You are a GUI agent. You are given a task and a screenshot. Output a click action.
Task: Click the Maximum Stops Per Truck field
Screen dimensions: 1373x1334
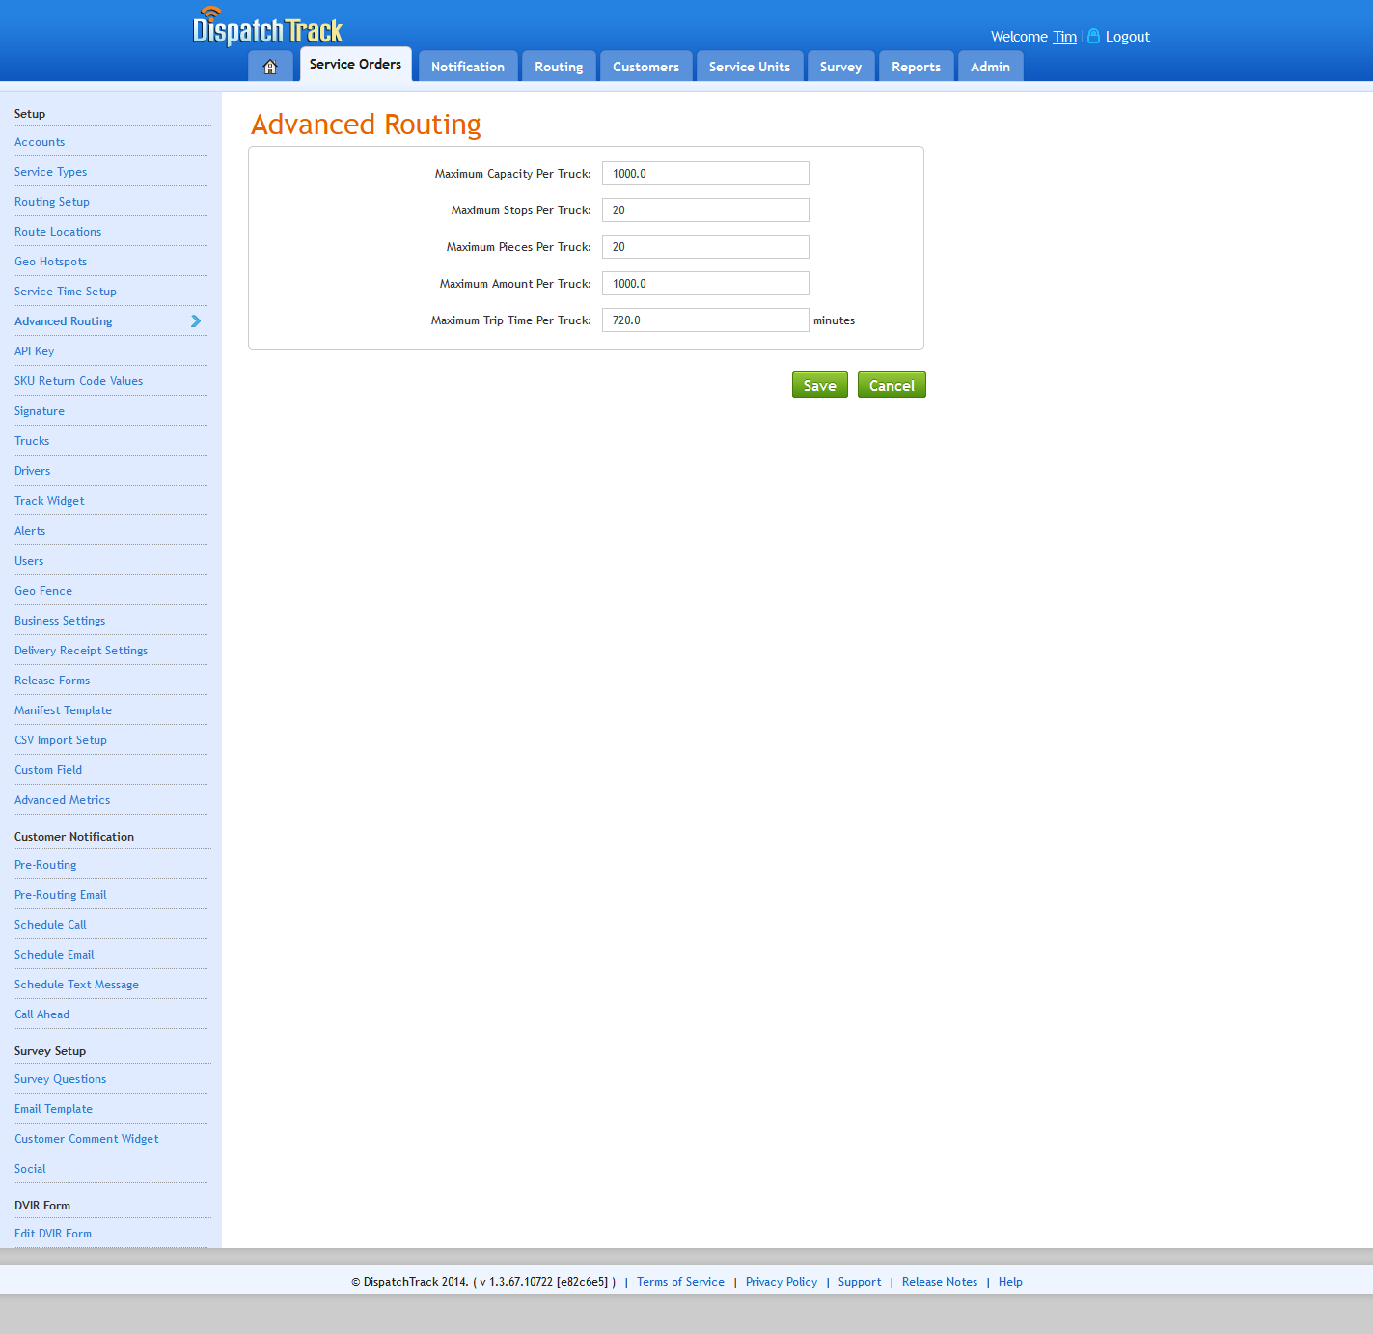(x=705, y=210)
